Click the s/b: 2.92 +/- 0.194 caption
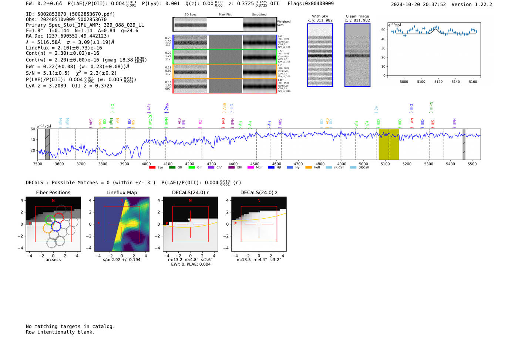 [x=122, y=260]
